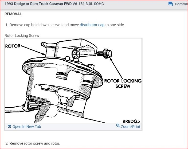Screen dimensions: 188x149
Task: Click the ROTOR label in the diagram
Action: pyautogui.click(x=13, y=46)
